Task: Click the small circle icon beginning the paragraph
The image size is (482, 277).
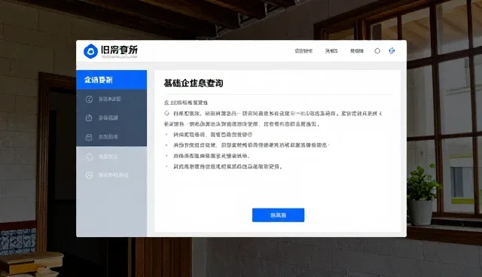Action: point(167,114)
